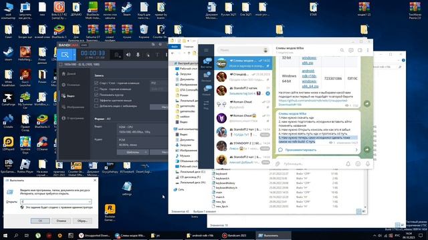
Task: Click voice message microphone icon in Telegram
Action: (368, 164)
